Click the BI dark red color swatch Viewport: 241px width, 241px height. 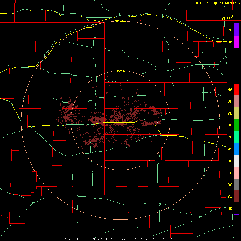236,197
